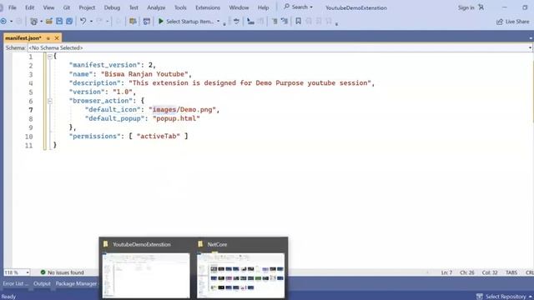
Task: Save the manifest.json file
Action: point(59,22)
